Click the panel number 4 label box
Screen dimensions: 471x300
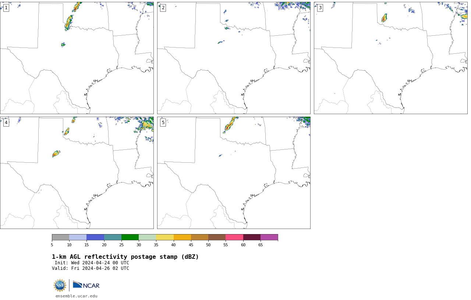click(x=6, y=123)
